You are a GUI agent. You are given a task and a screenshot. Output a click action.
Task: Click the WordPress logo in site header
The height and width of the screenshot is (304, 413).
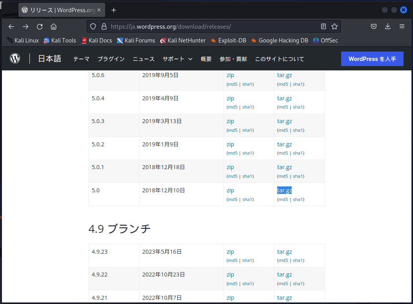click(15, 58)
